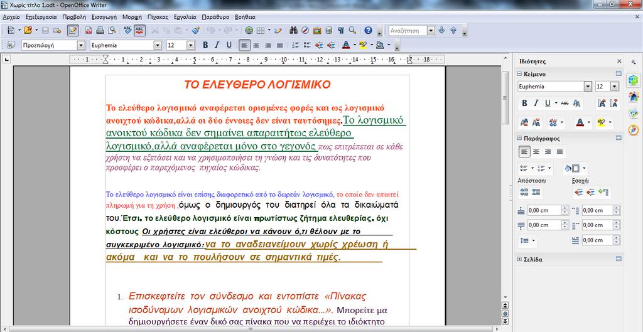Open the Styles and Formatting toolbar icon
Image resolution: width=643 pixels, height=332 pixels.
[x=11, y=45]
